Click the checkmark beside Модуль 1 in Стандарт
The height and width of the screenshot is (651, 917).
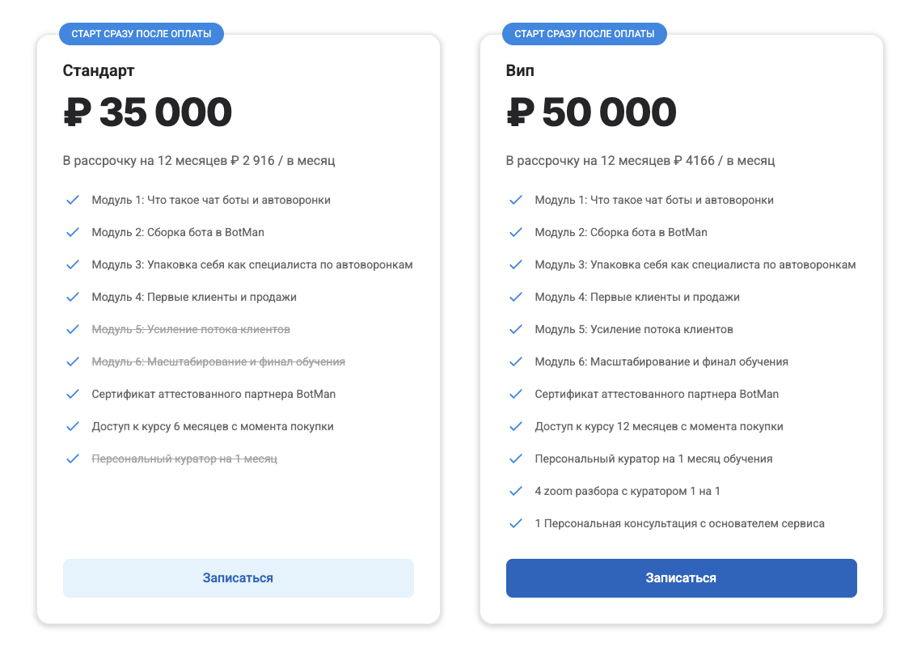73,199
